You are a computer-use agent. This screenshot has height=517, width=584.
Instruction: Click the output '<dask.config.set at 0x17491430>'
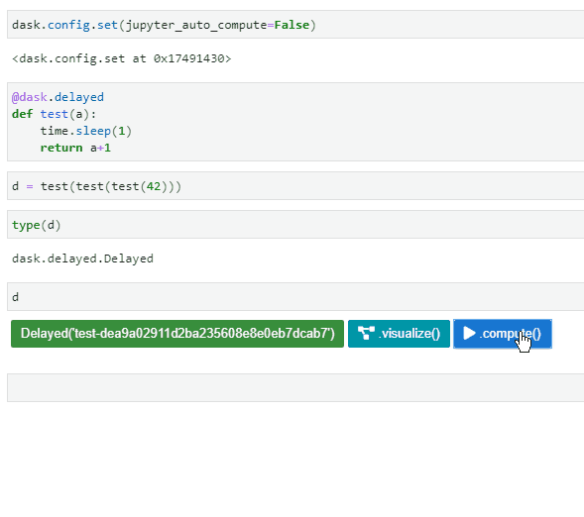click(x=121, y=58)
